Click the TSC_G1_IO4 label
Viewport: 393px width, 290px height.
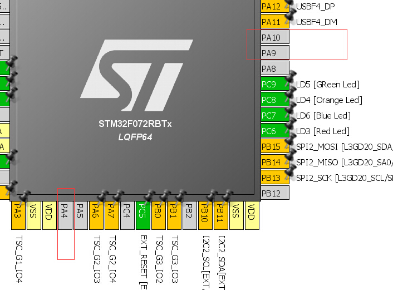19,259
